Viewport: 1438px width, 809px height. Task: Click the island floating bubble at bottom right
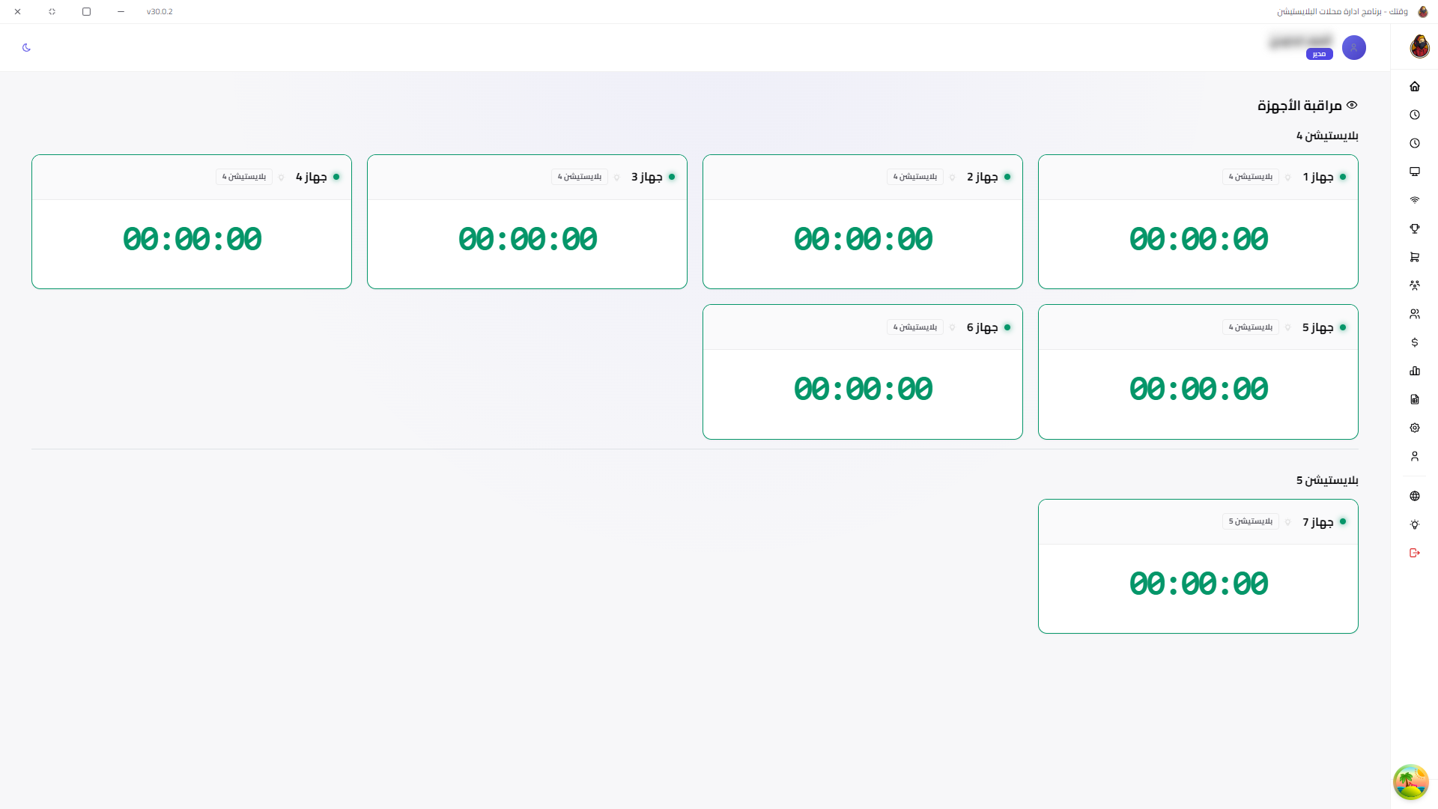[1411, 782]
